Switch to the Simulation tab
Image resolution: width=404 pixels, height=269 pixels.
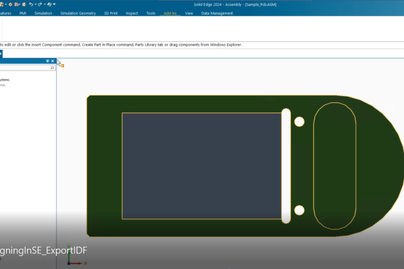43,13
